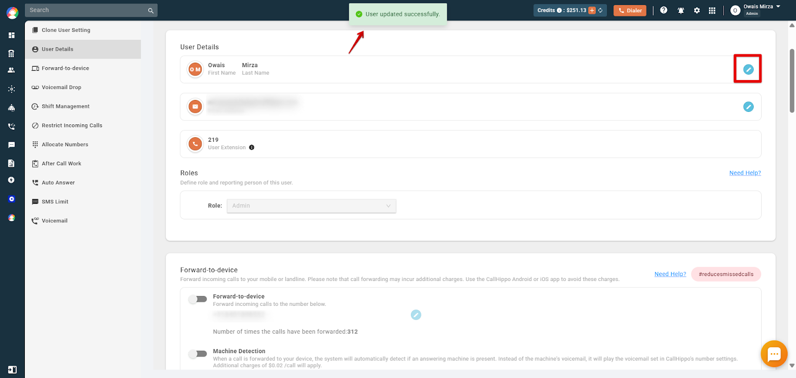Click the User Extension info icon

pos(252,147)
